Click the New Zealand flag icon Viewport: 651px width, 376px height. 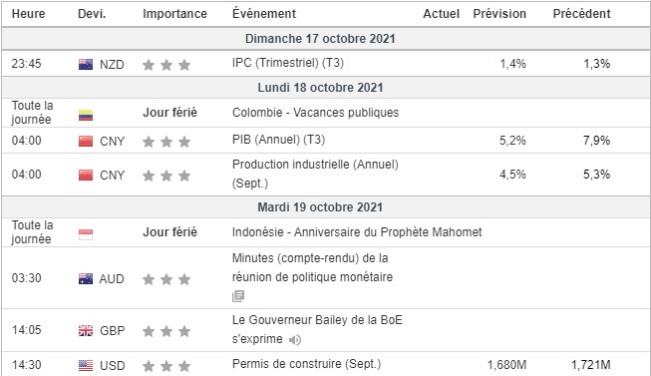pyautogui.click(x=86, y=65)
